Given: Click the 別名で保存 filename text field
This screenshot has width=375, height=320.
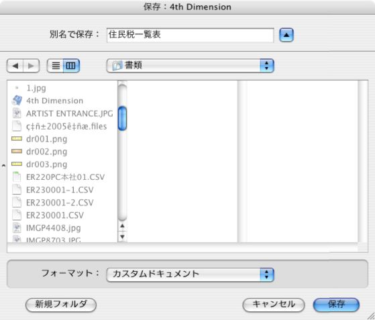Looking at the screenshot, I should (x=190, y=35).
